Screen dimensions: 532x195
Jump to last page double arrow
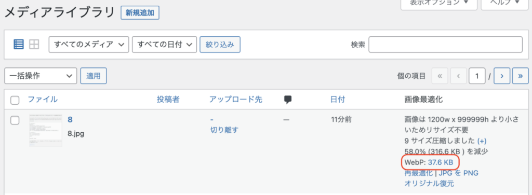point(520,76)
